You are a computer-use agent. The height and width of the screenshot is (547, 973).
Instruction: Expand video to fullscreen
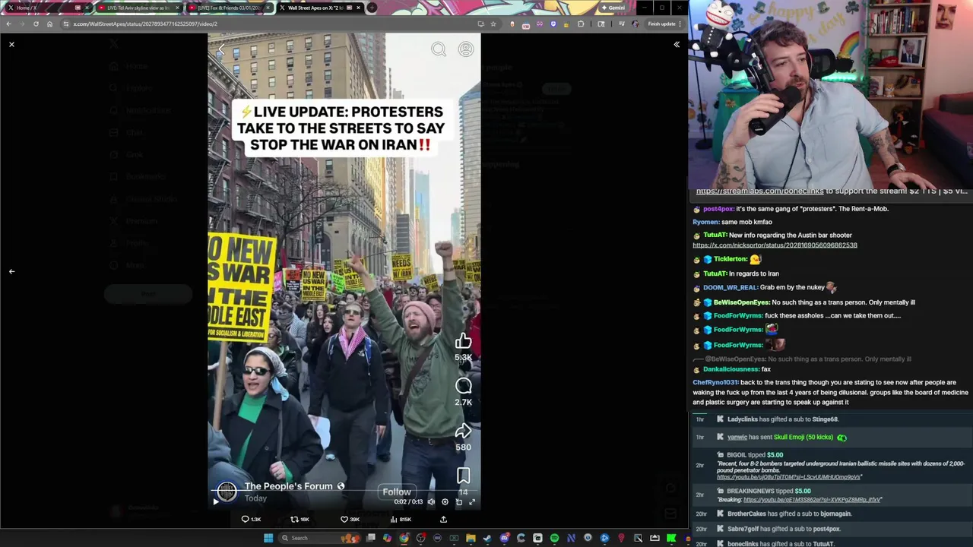[472, 501]
